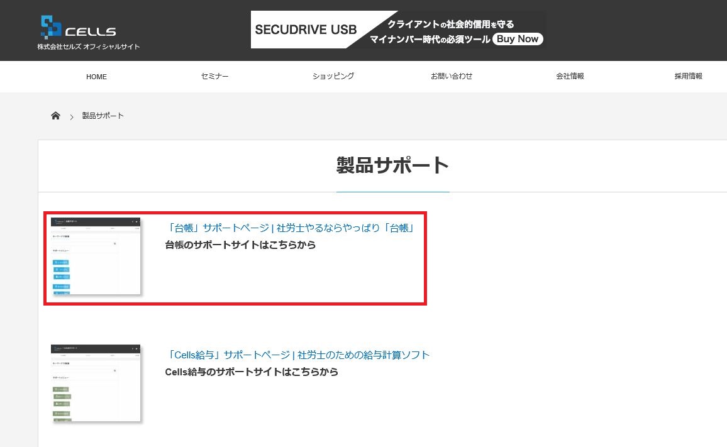Click the 製品サポート breadcrumb text
727x447 pixels.
coord(103,116)
